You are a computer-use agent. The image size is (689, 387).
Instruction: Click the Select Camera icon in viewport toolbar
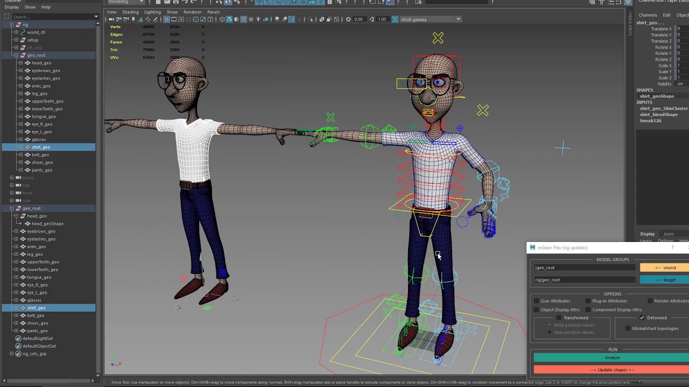(111, 19)
